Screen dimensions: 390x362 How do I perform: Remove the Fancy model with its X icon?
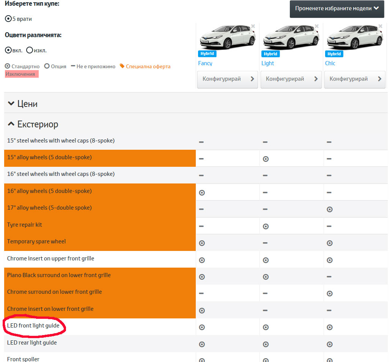click(253, 27)
